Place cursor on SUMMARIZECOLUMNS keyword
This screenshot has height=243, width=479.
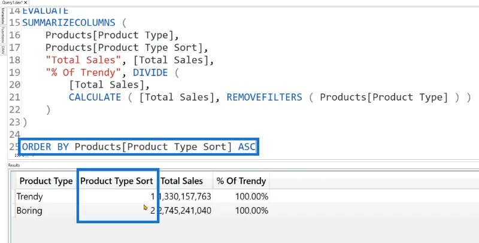69,23
